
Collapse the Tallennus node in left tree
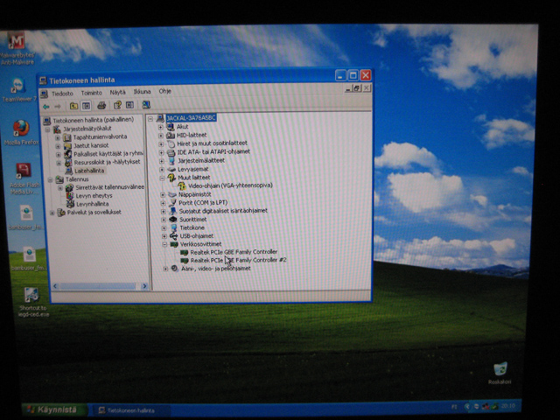tap(51, 179)
